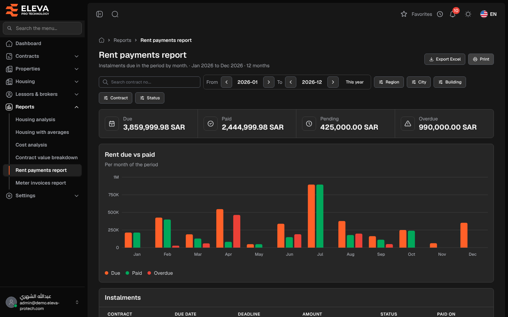Open the City filter
This screenshot has width=508, height=317.
coord(419,82)
